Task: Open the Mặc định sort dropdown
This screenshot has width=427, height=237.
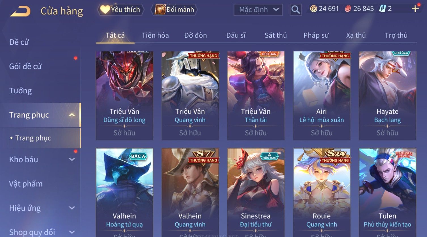Action: coord(258,10)
